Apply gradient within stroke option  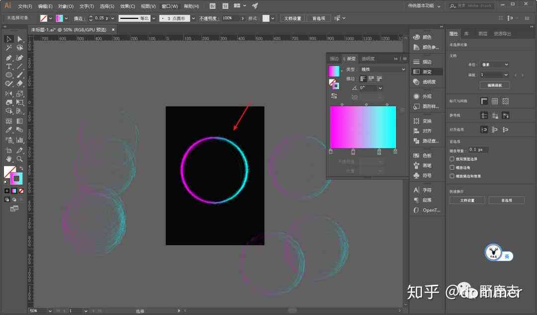[363, 79]
